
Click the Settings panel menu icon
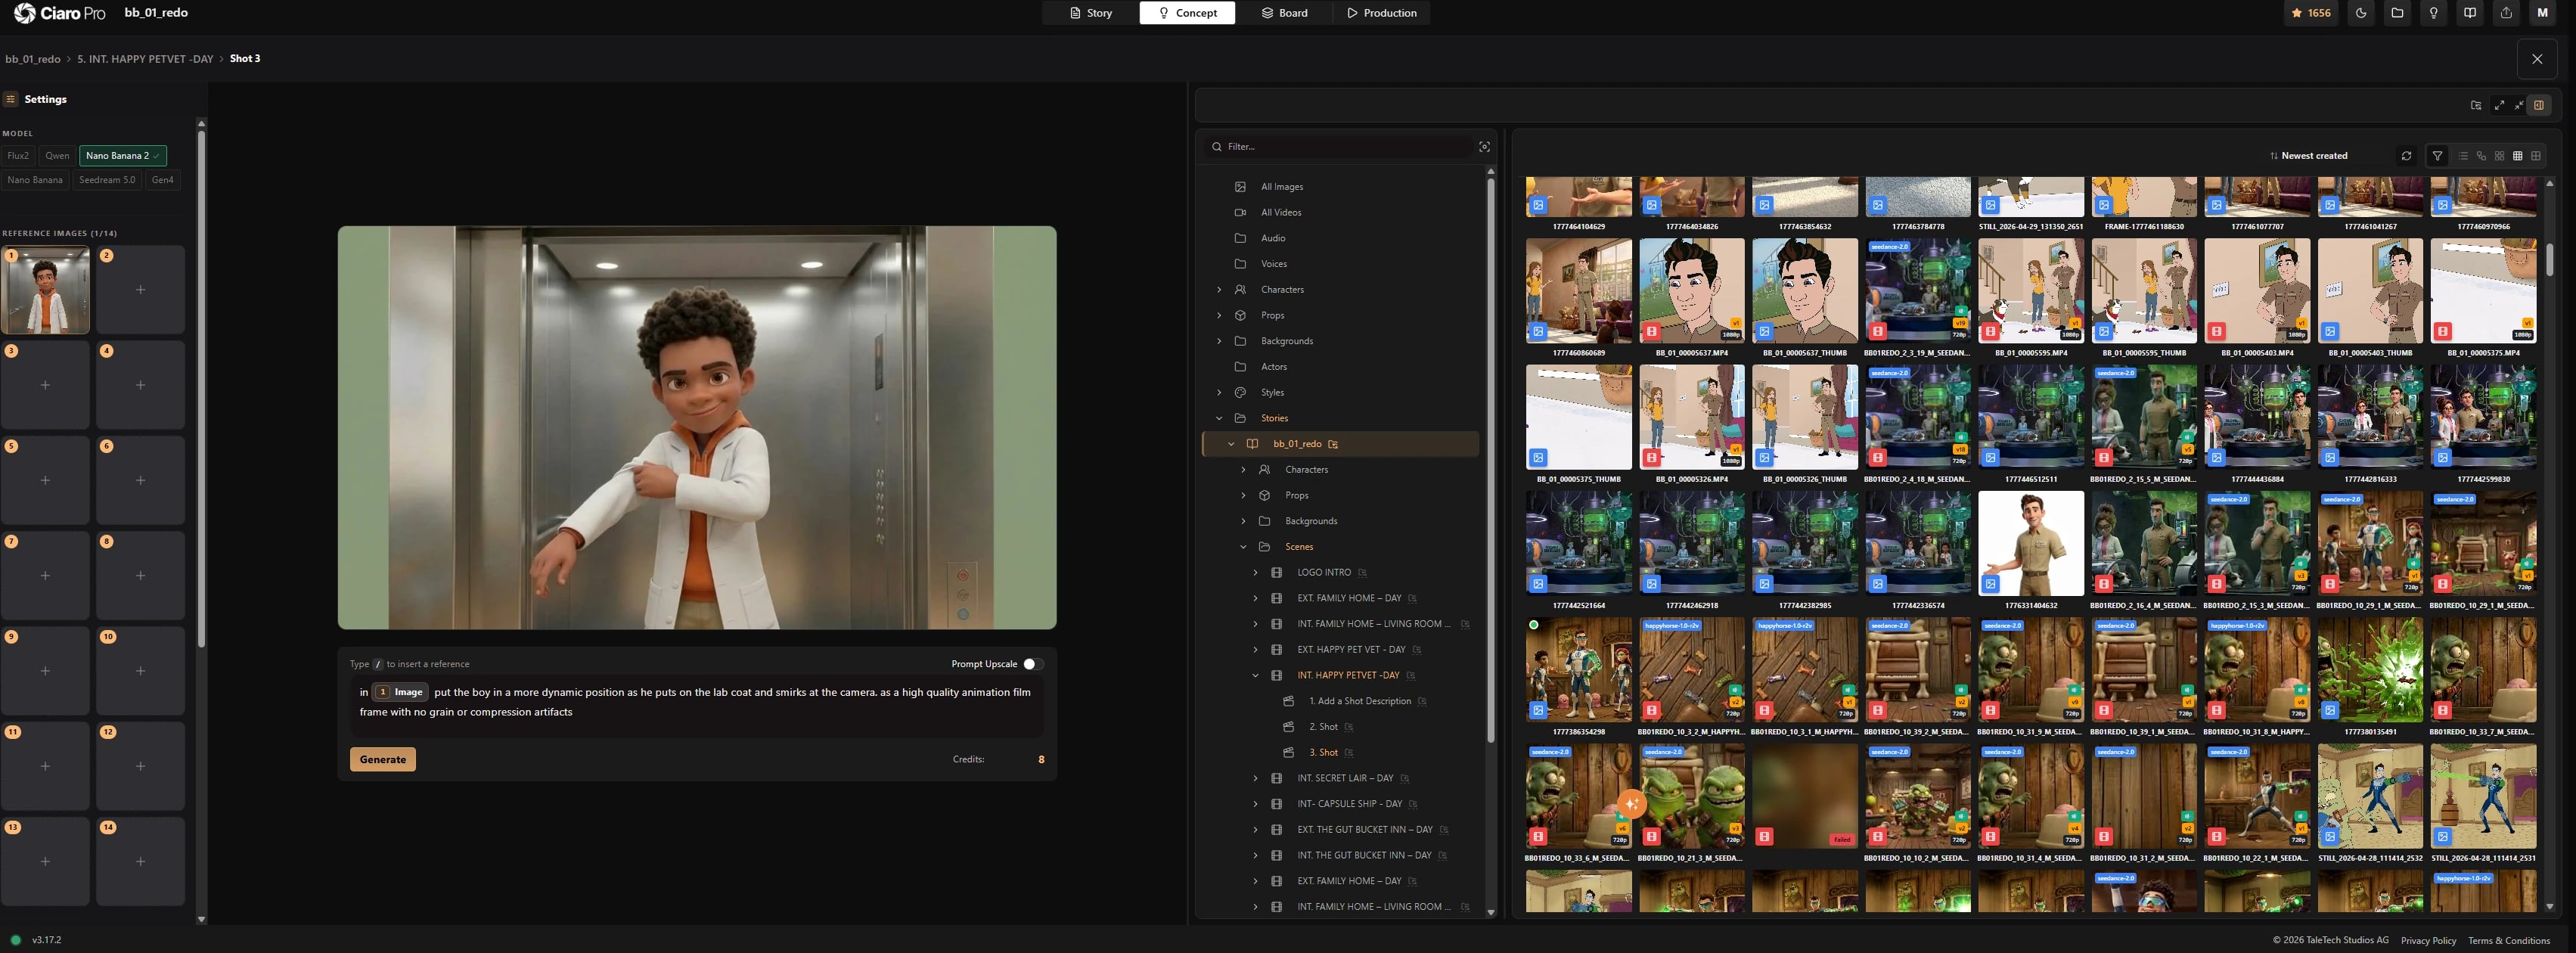pyautogui.click(x=11, y=99)
